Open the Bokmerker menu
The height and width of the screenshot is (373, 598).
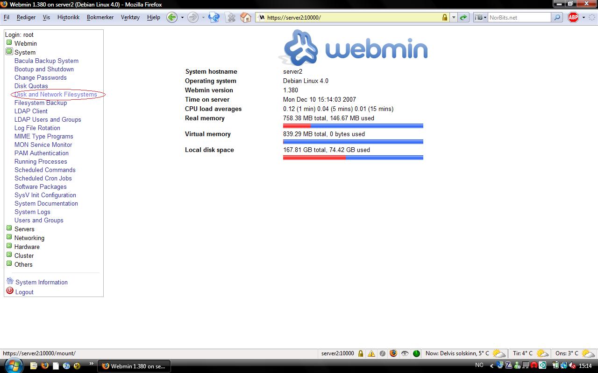[x=100, y=17]
